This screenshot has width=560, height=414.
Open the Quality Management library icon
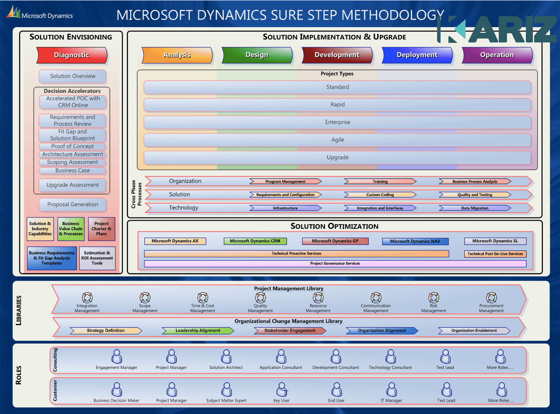pos(260,298)
